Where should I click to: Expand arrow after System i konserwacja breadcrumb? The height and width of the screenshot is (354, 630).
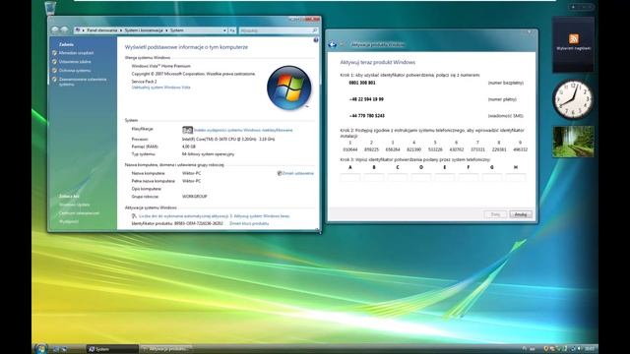(166, 30)
